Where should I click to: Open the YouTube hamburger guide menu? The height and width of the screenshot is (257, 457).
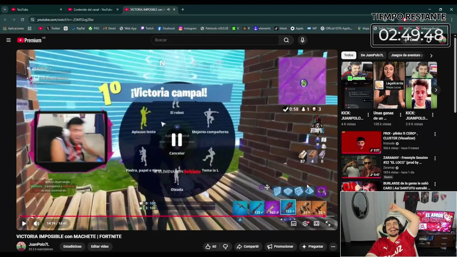pyautogui.click(x=9, y=40)
